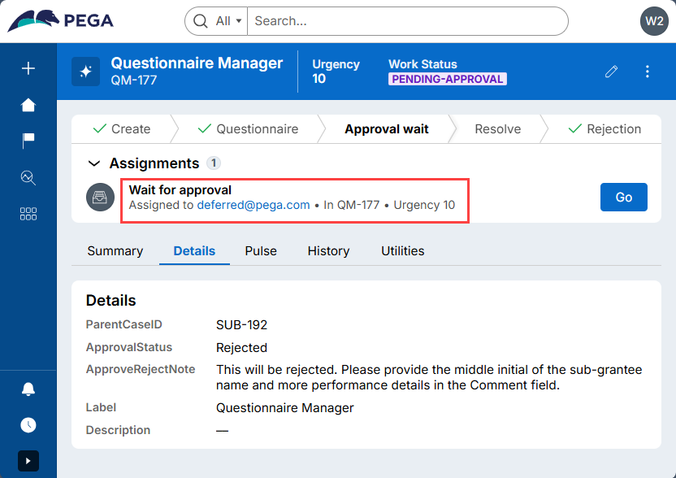Click the W2 user avatar
Image resolution: width=676 pixels, height=478 pixels.
click(x=653, y=21)
